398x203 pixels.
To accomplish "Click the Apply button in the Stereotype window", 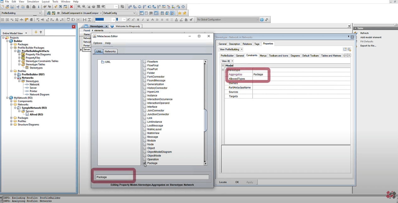I will point(249,182).
